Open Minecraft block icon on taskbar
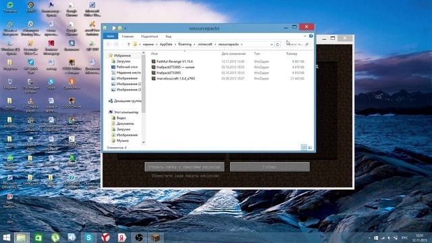This screenshot has height=243, width=432. click(x=155, y=238)
